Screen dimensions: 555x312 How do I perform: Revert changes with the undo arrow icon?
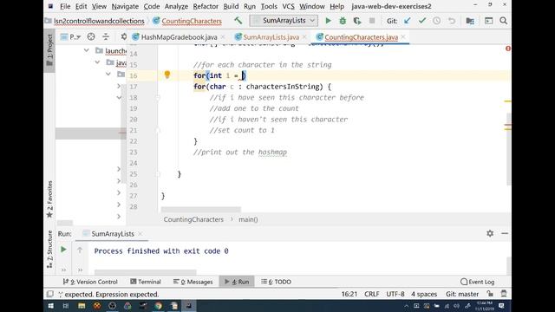(x=452, y=21)
